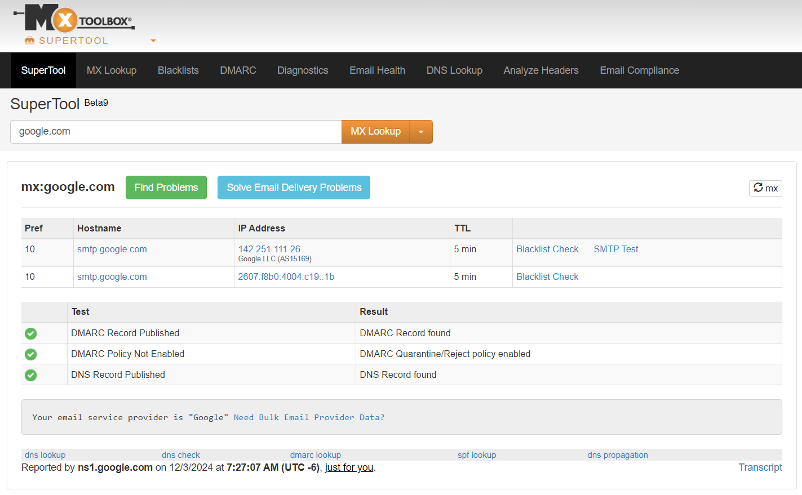
Task: Open the Transcript link
Action: click(760, 467)
